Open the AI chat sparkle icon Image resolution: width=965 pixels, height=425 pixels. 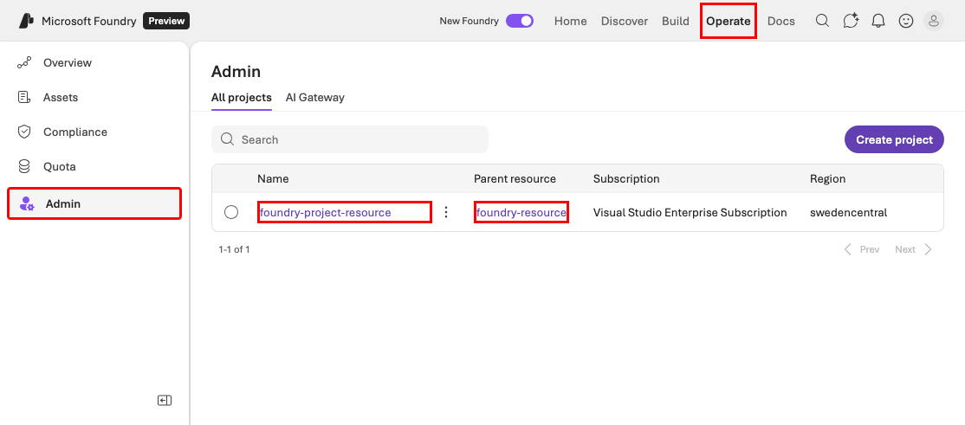pos(851,21)
